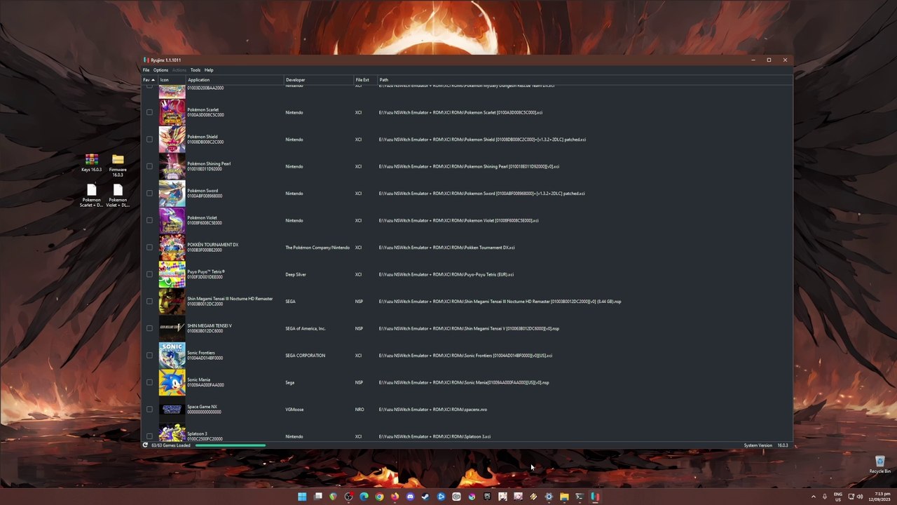897x505 pixels.
Task: Toggle favorite checkbox for Pokémon Shining Pearl
Action: 149,166
